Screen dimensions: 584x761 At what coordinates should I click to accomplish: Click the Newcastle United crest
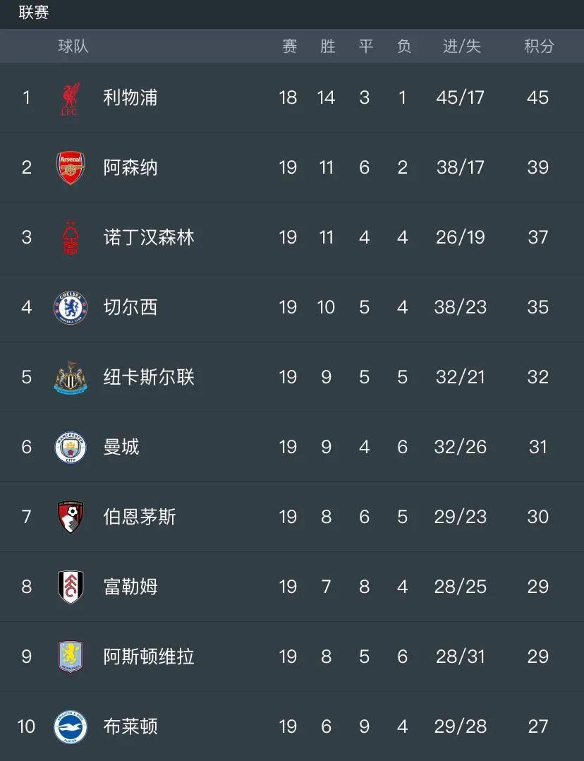[71, 377]
